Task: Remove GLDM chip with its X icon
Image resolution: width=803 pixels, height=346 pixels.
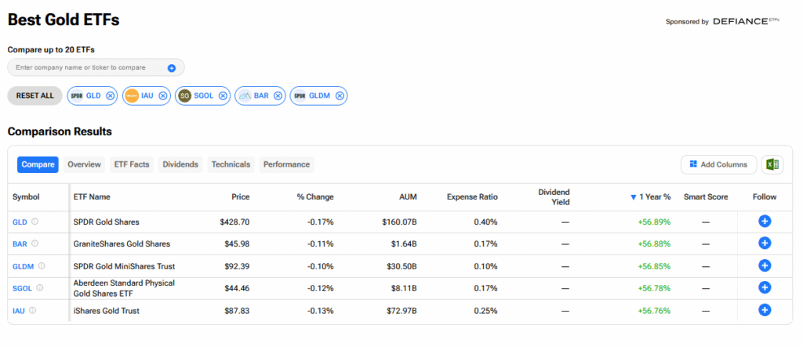Action: pyautogui.click(x=340, y=96)
